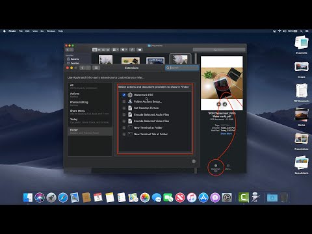
Task: Disable the Watermark PDF checkbox
Action: 124,95
